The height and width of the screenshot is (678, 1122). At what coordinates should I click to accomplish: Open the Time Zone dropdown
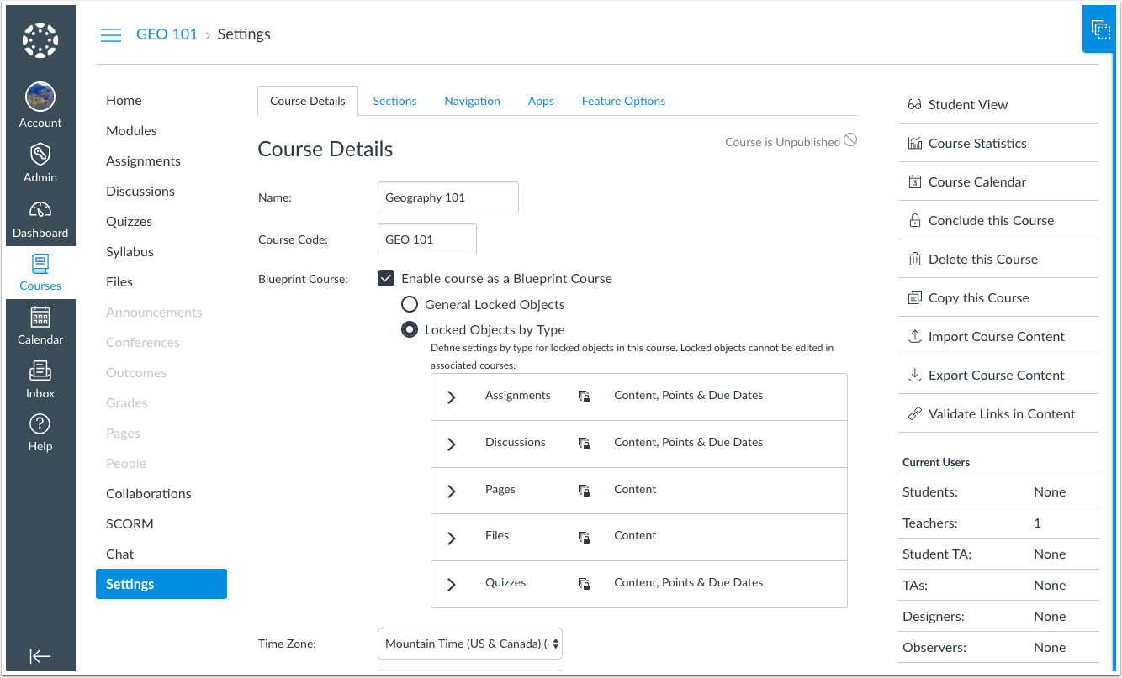pos(469,643)
